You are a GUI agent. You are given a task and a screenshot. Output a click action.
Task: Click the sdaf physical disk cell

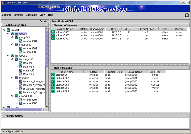click(107, 91)
